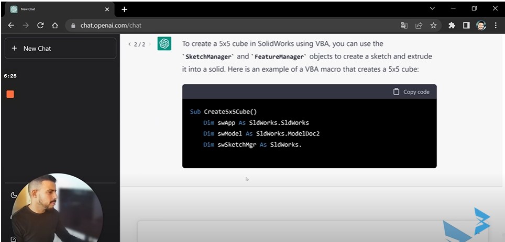This screenshot has width=505, height=242.
Task: Click the line "Dim swModel As SldWorks.ModelDoc2"
Action: pos(261,134)
